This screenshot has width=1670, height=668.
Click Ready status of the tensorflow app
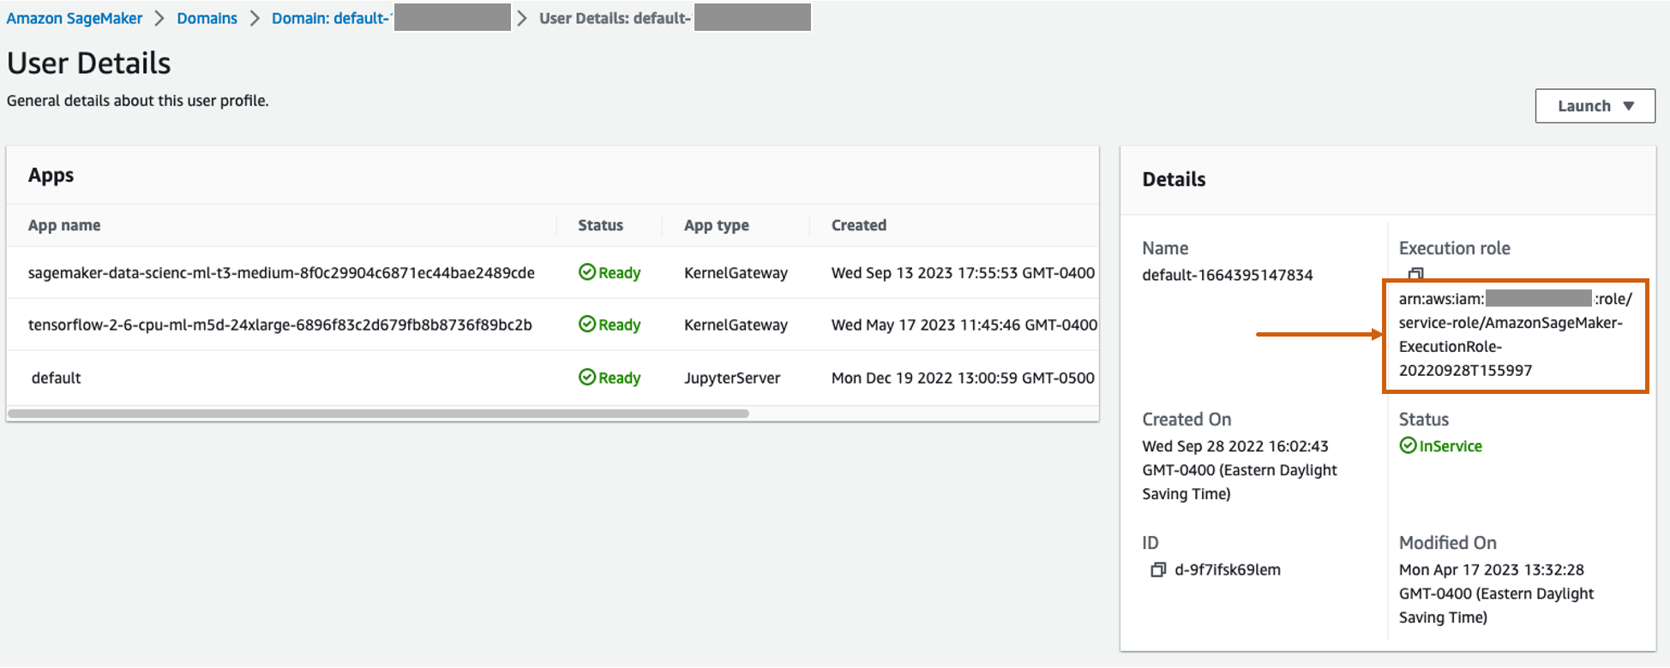610,325
